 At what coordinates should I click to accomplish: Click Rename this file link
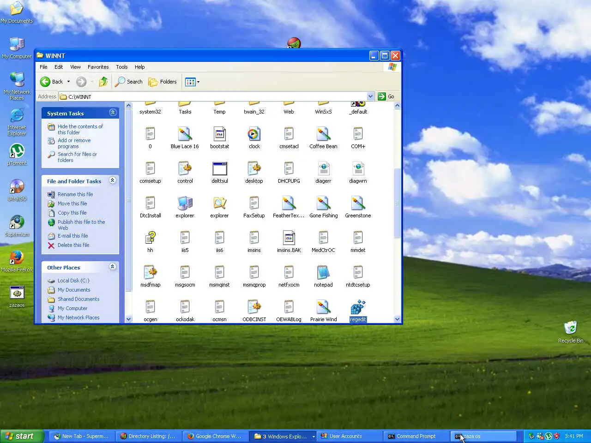click(x=75, y=194)
